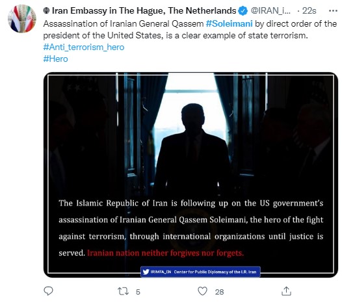Click the @IRAN_i... account handle
The height and width of the screenshot is (303, 342).
click(270, 10)
